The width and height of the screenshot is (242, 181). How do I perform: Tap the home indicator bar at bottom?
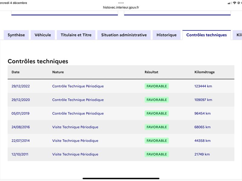(x=121, y=179)
